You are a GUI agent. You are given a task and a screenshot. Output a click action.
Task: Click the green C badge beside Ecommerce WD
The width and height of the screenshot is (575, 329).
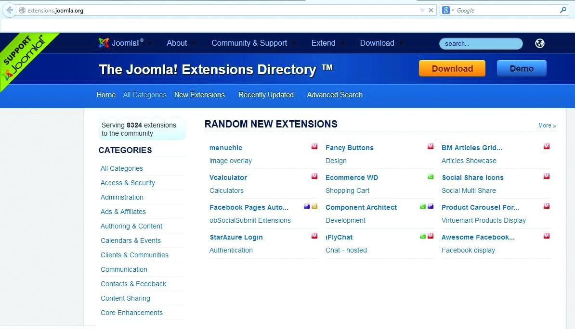pyautogui.click(x=431, y=177)
